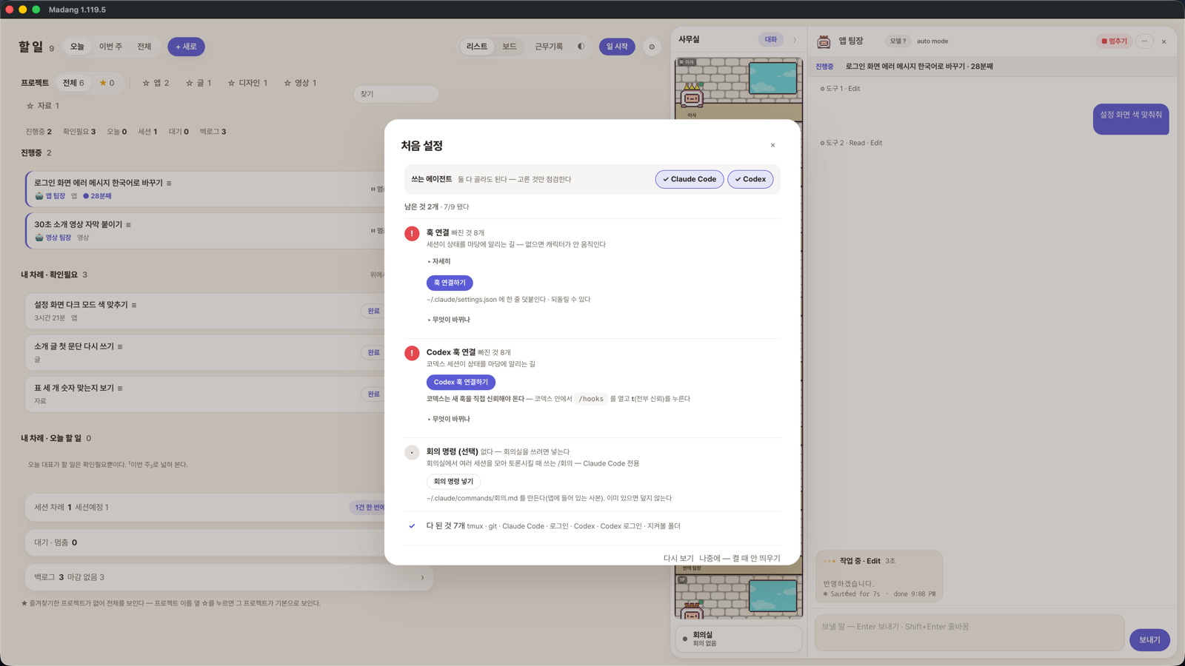Toggle the Codex agent chip

(750, 179)
